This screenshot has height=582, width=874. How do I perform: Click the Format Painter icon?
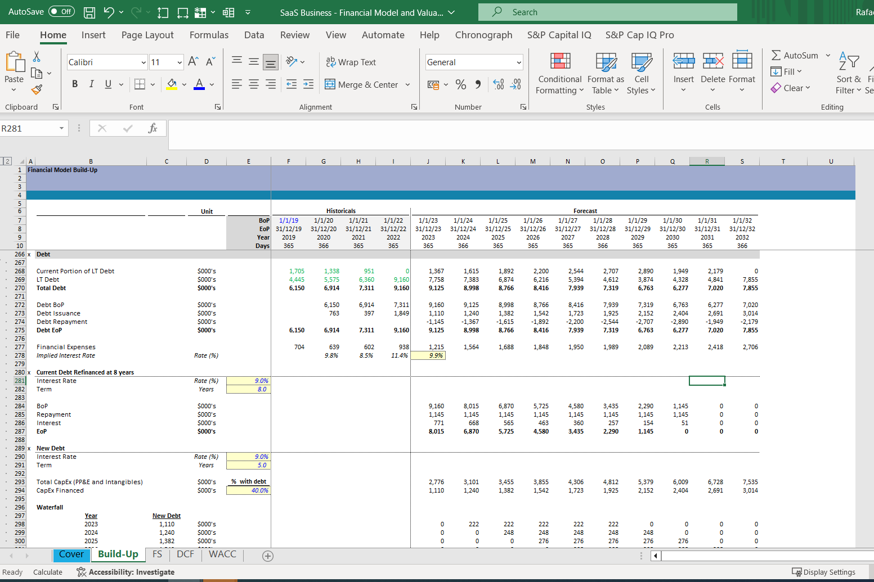(37, 89)
